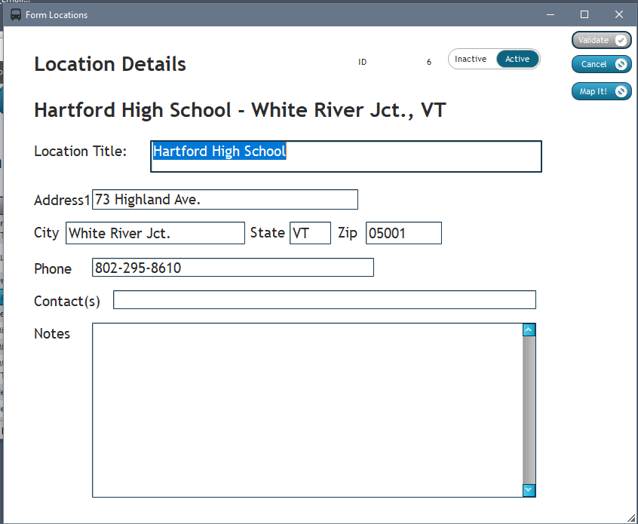The width and height of the screenshot is (638, 524).
Task: Click the Zip field showing 05001
Action: tap(403, 233)
